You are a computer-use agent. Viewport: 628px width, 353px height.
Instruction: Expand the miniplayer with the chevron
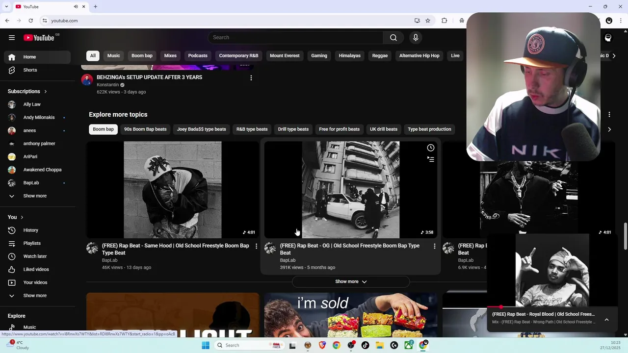pos(607,320)
